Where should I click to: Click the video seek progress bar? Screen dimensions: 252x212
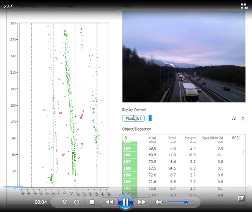pos(125,187)
